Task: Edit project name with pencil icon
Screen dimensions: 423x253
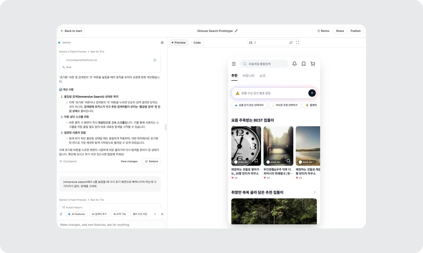Action: 236,31
